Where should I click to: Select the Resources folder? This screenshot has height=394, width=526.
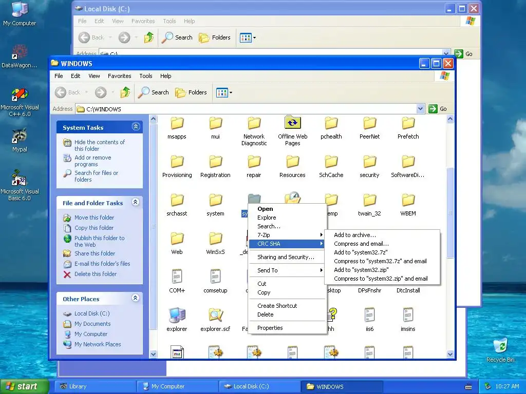click(292, 162)
